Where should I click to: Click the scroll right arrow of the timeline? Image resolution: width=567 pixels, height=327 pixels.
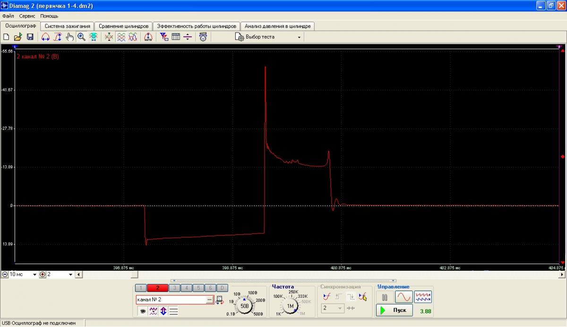coord(562,275)
